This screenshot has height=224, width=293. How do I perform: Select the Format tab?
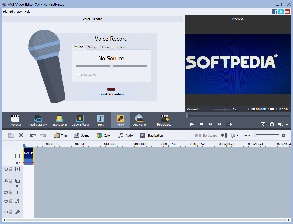coord(107,47)
